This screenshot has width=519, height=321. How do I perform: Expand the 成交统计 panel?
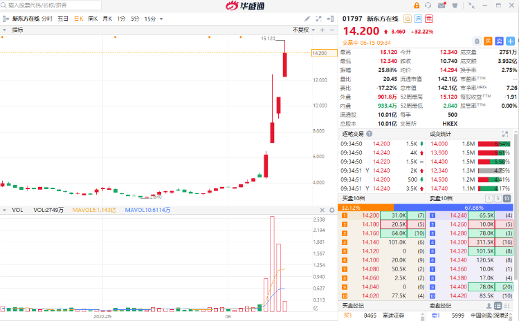point(505,134)
